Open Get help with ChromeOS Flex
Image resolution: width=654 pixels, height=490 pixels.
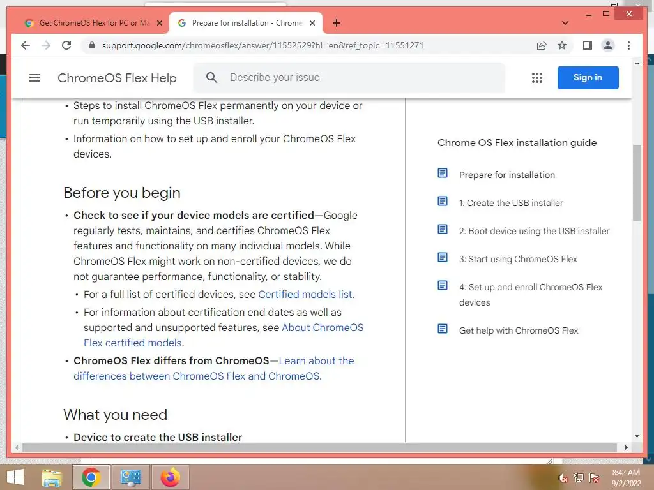(519, 330)
